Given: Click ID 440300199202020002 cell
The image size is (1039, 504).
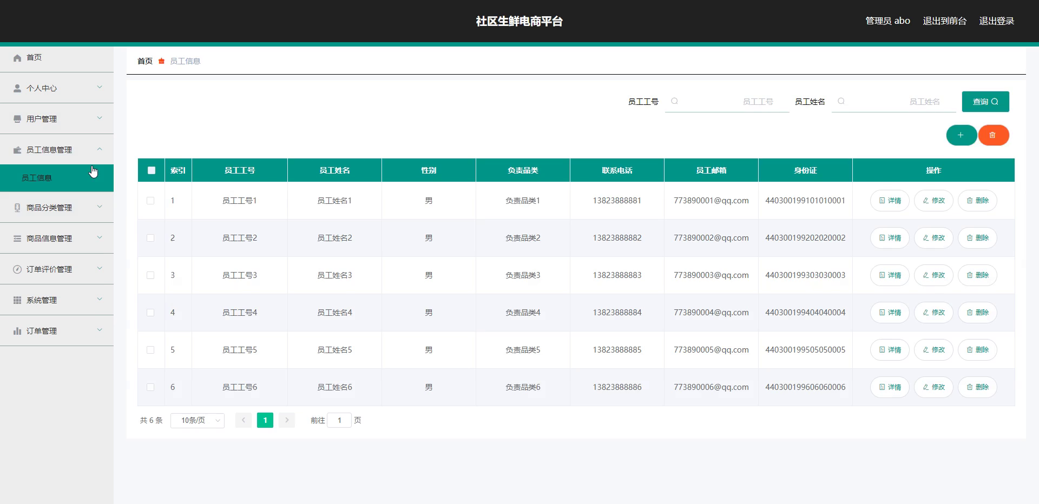Looking at the screenshot, I should point(805,238).
